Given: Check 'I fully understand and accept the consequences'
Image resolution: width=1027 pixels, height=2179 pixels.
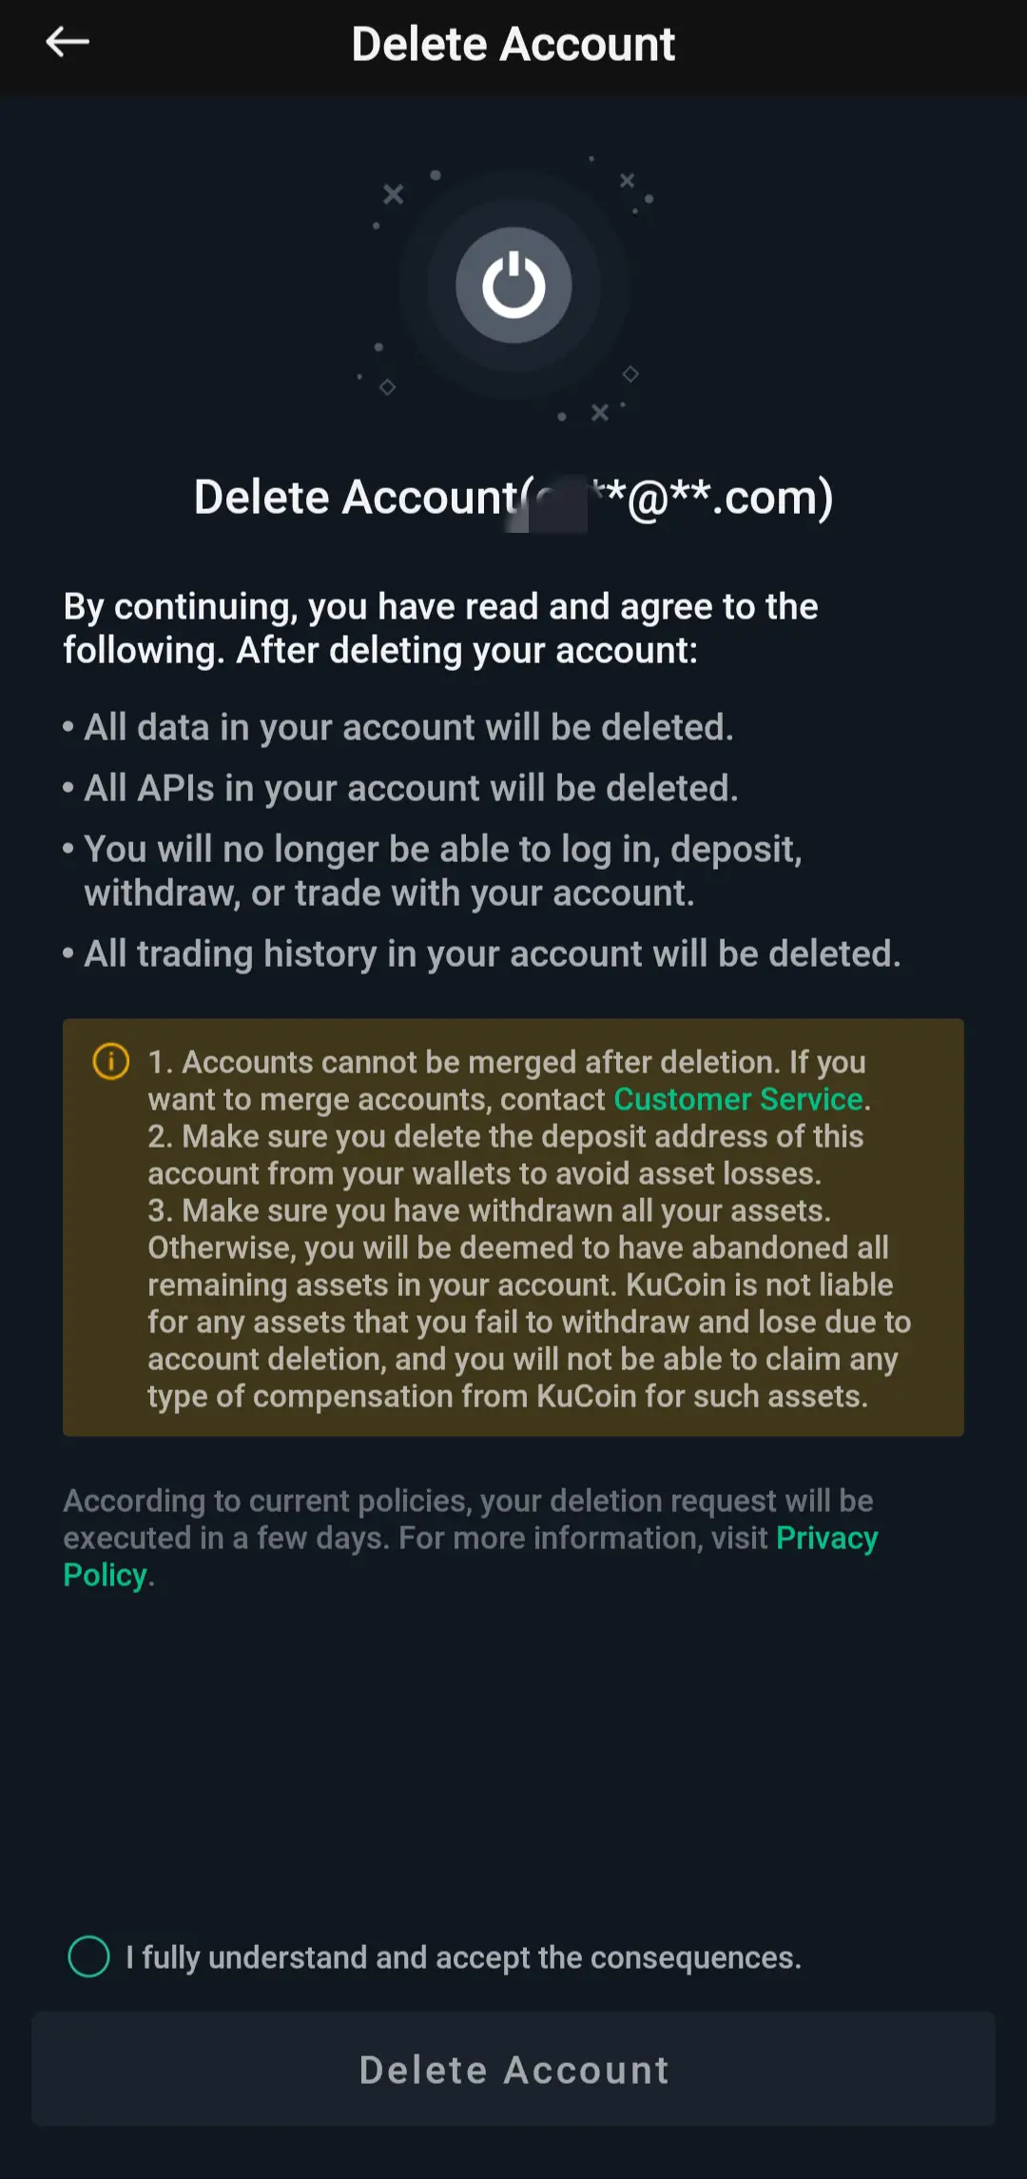Looking at the screenshot, I should click(90, 1956).
